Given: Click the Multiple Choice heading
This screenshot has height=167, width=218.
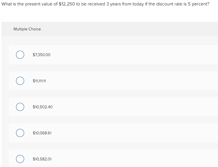Looking at the screenshot, I should tap(27, 29).
